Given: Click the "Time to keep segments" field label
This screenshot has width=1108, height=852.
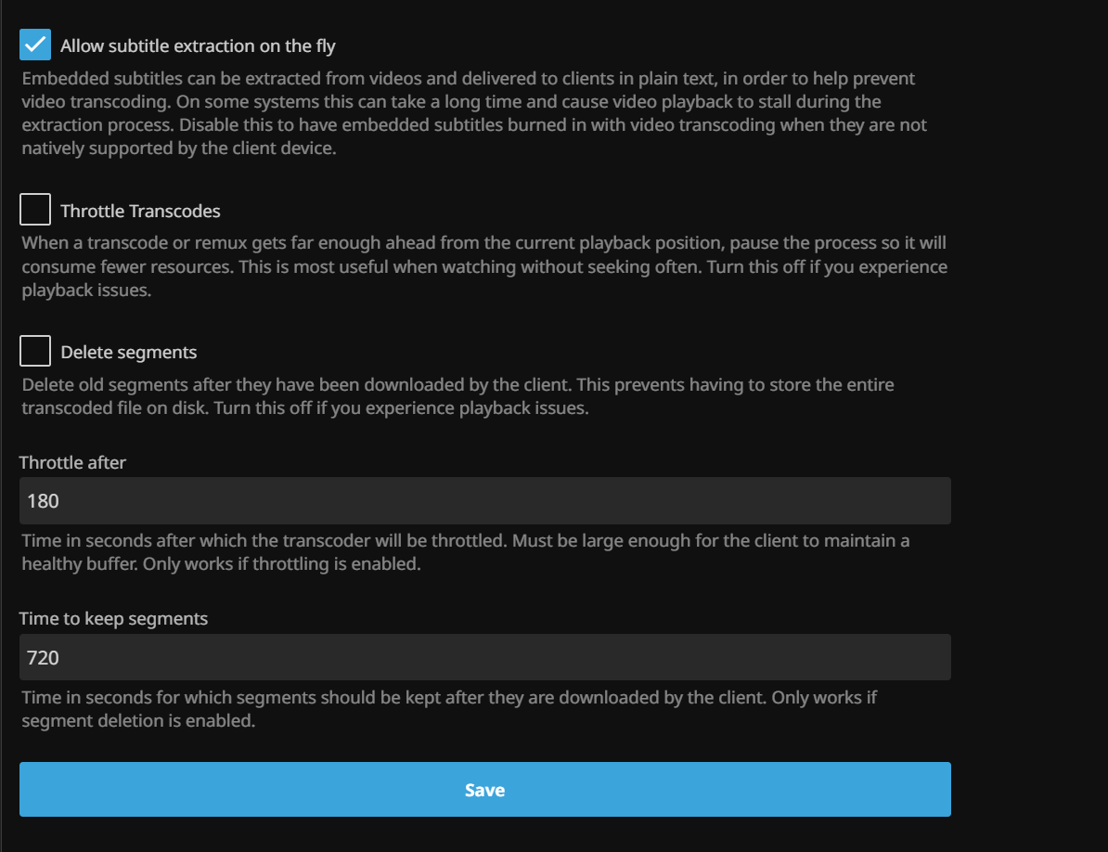Looking at the screenshot, I should 113,619.
